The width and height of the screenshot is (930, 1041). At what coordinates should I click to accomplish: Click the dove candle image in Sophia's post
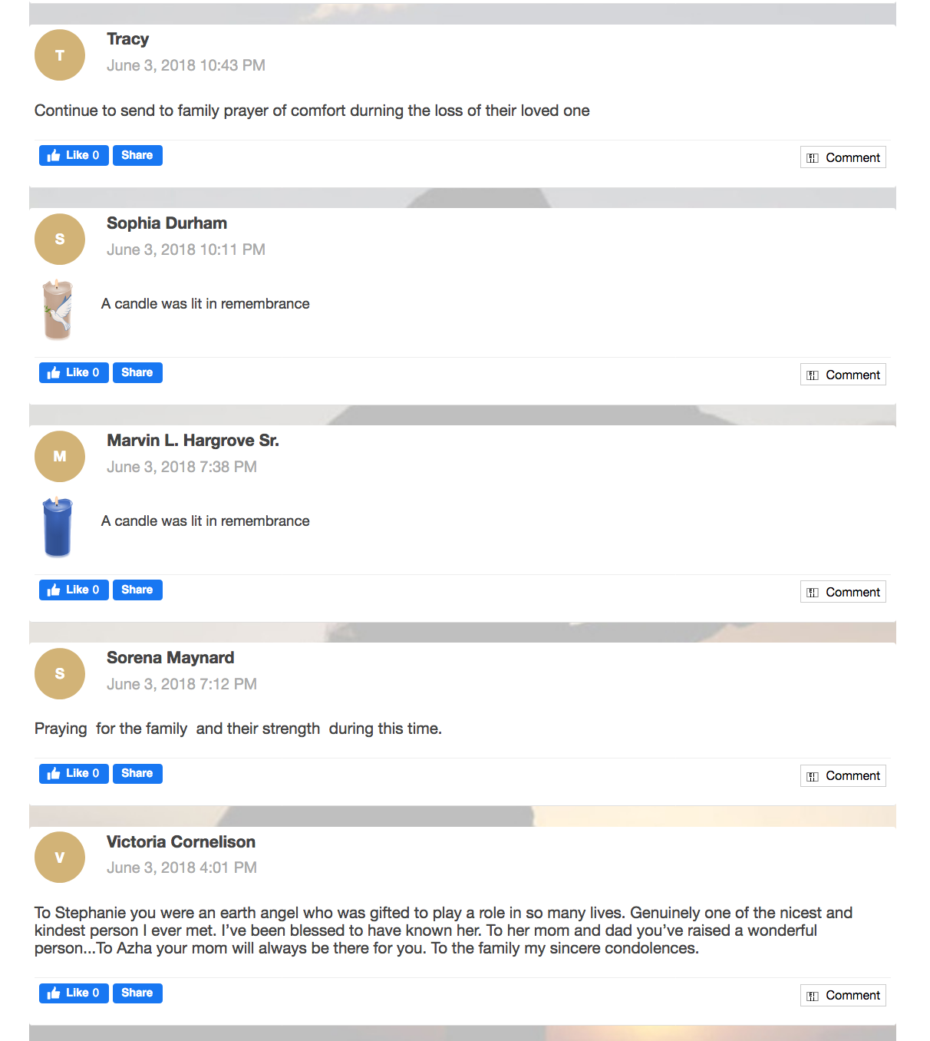point(58,309)
